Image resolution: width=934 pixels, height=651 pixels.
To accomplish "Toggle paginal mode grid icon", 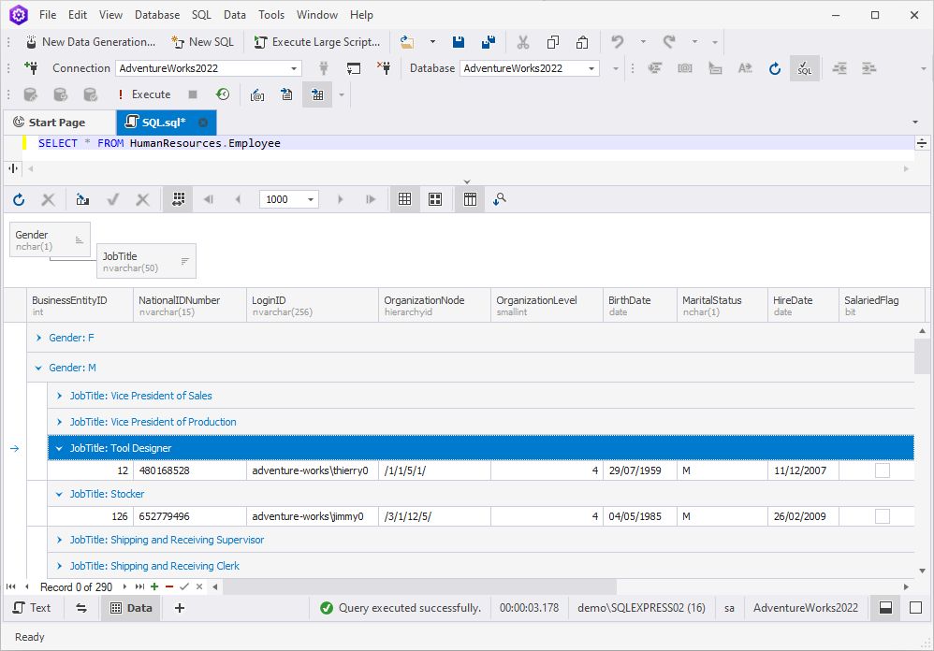I will point(178,199).
